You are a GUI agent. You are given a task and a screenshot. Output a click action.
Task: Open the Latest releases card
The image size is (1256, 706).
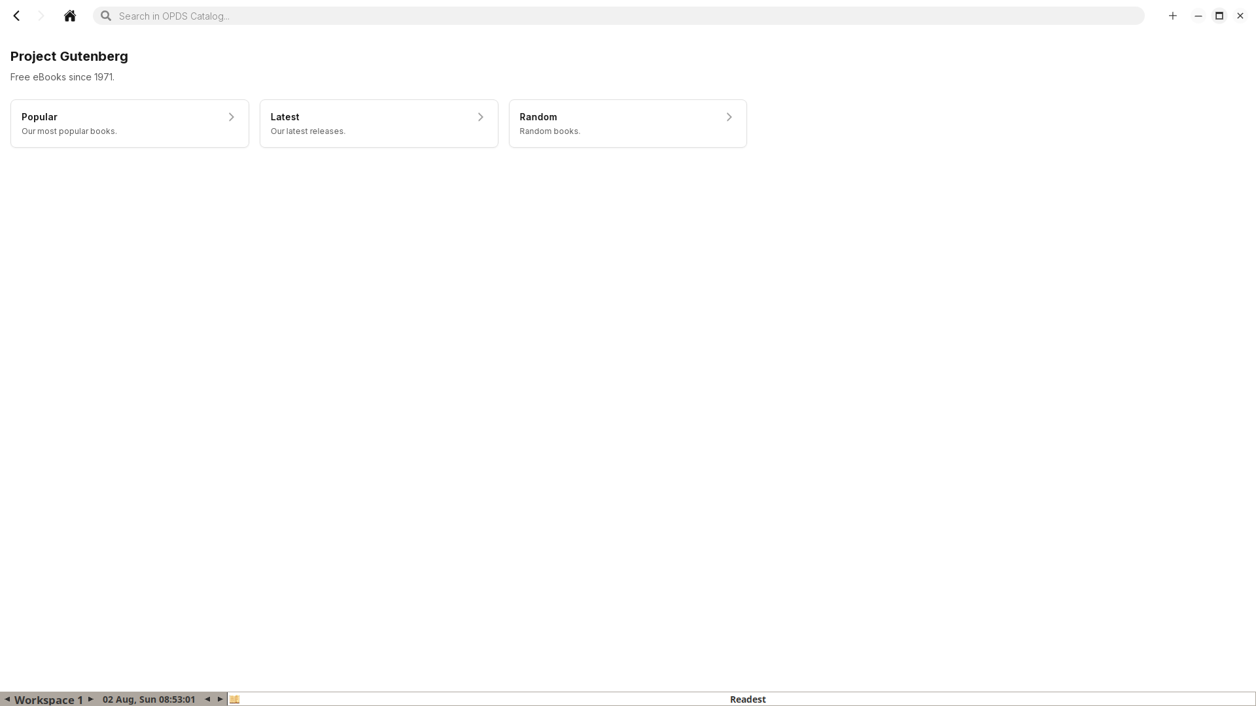(x=379, y=124)
